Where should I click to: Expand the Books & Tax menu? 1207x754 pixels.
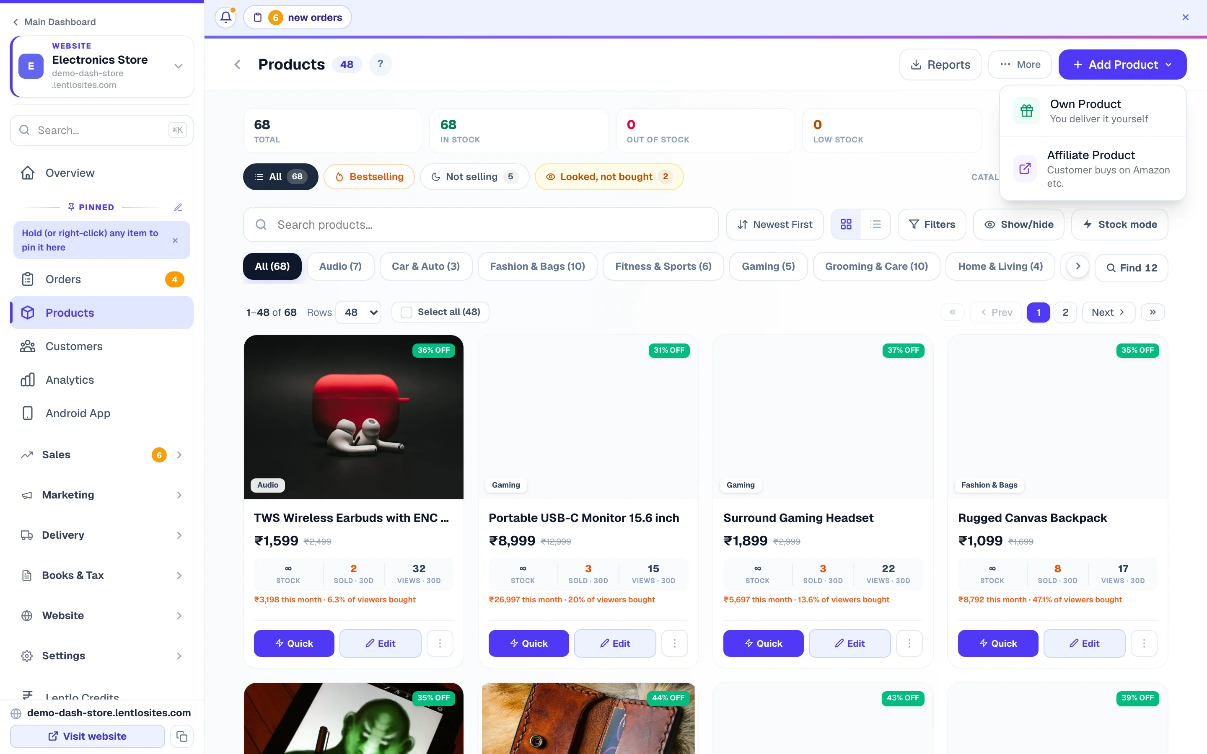point(102,575)
